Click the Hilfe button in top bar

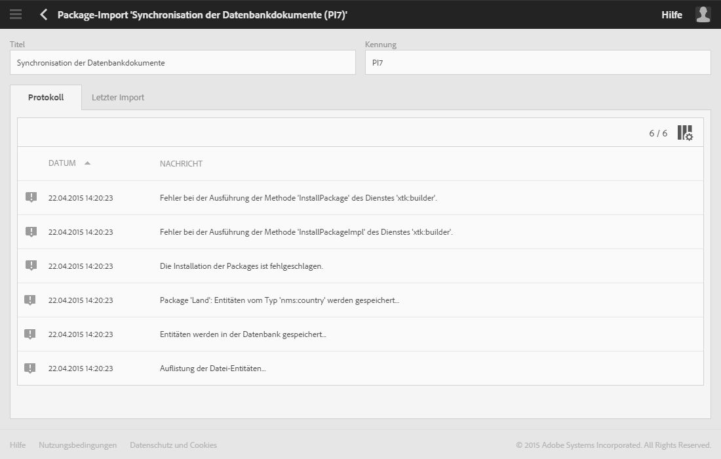(x=672, y=14)
